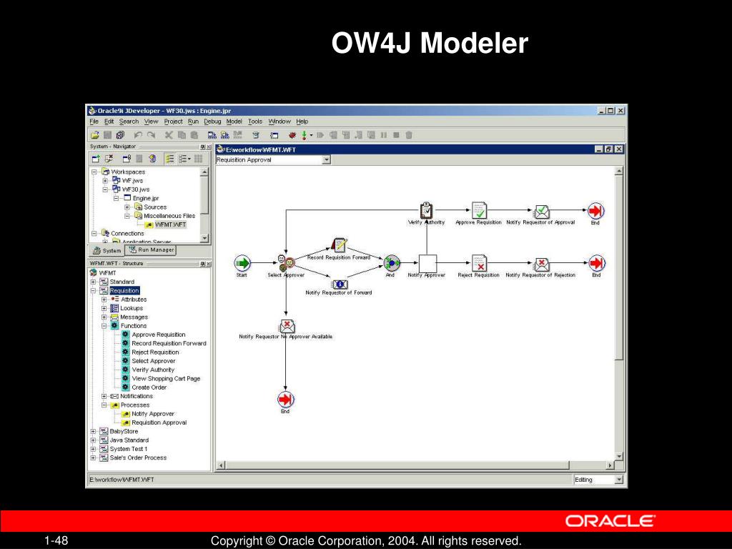The height and width of the screenshot is (549, 732).
Task: Select the Notify Requestor of Approval node
Action: 541,211
